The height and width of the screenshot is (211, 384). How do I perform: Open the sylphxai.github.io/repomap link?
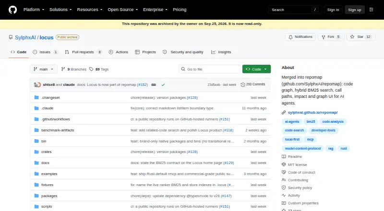point(313,113)
